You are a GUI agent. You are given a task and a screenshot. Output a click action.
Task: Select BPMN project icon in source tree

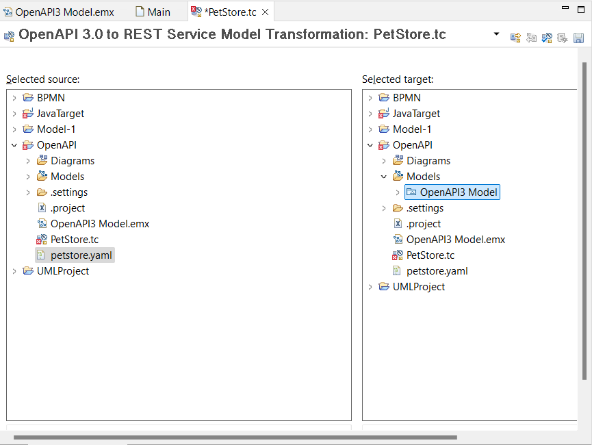pos(28,97)
